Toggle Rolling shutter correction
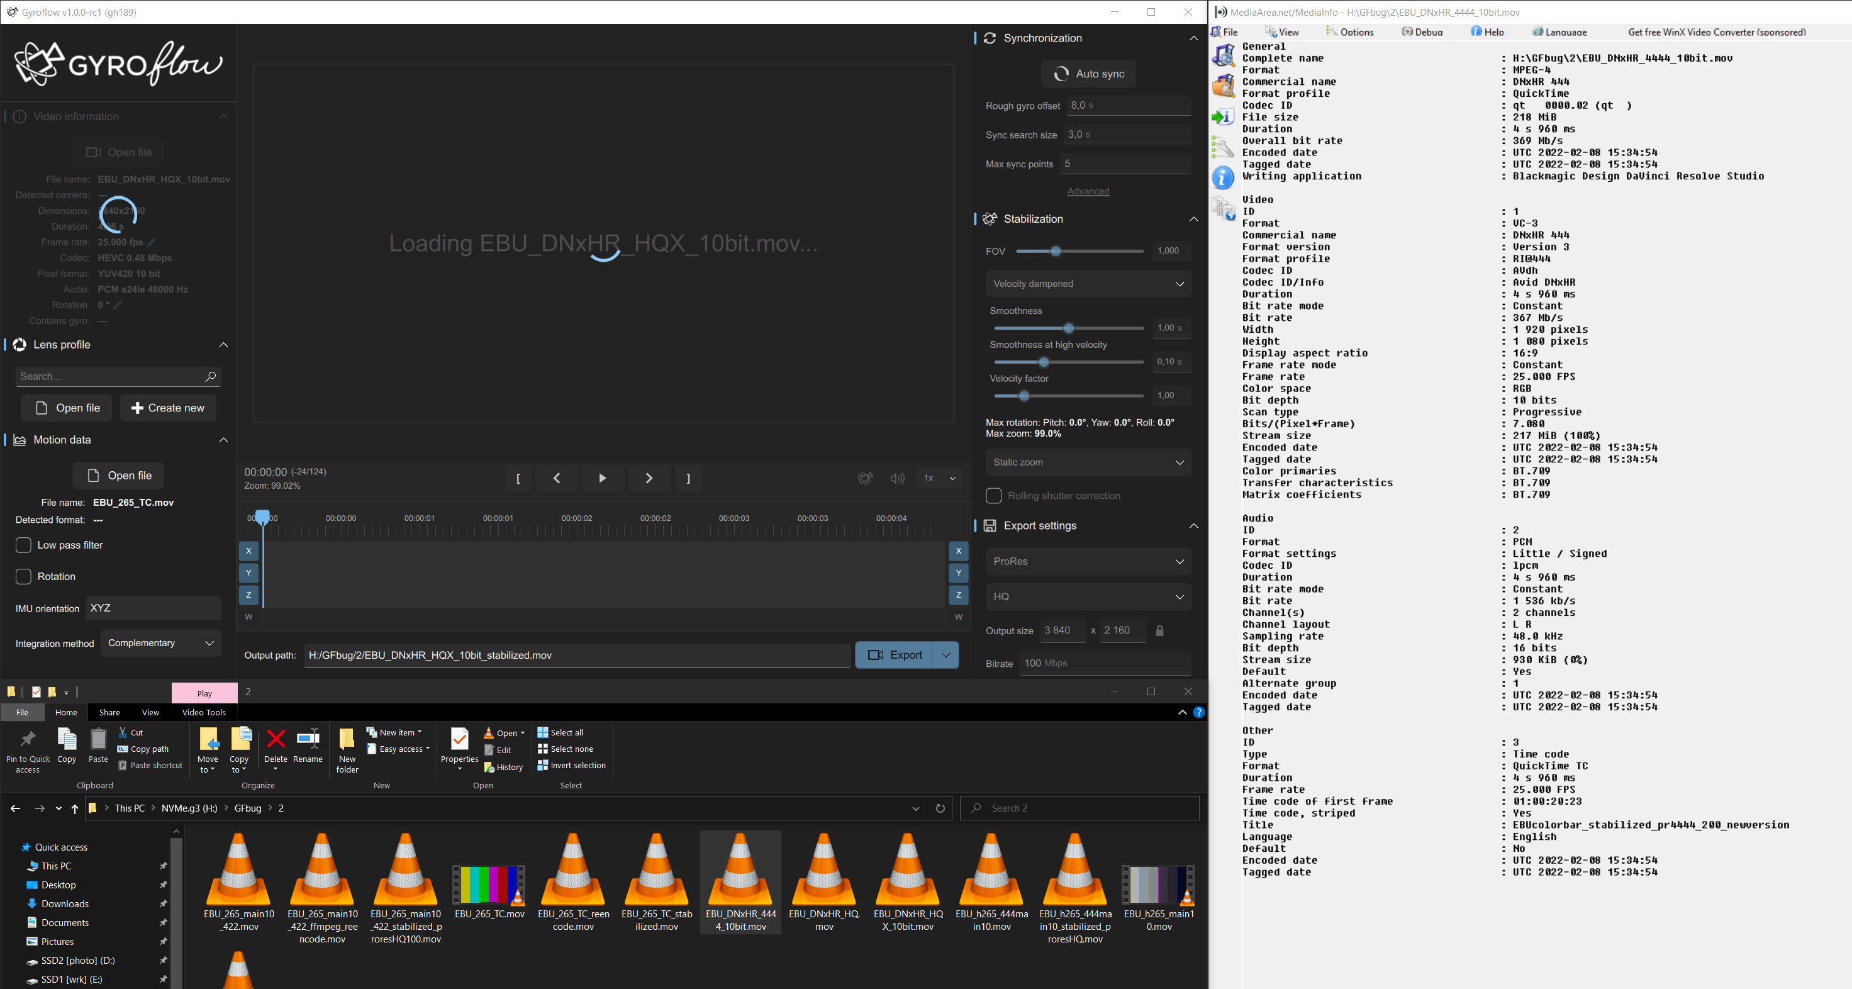This screenshot has height=989, width=1852. (993, 495)
